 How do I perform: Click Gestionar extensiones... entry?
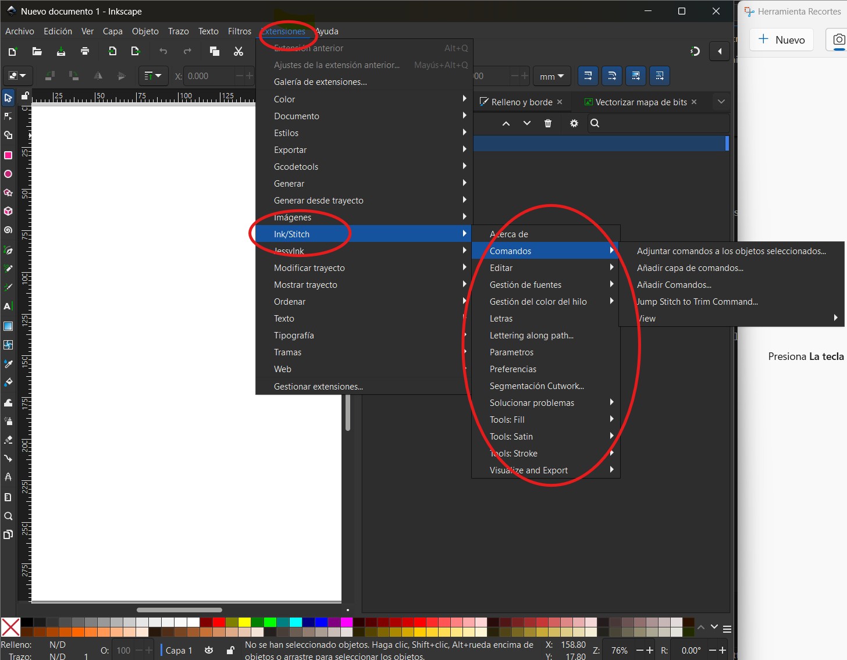tap(363, 386)
